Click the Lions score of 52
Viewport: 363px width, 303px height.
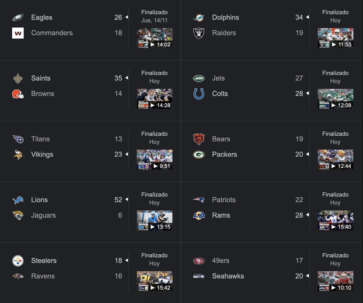point(118,200)
